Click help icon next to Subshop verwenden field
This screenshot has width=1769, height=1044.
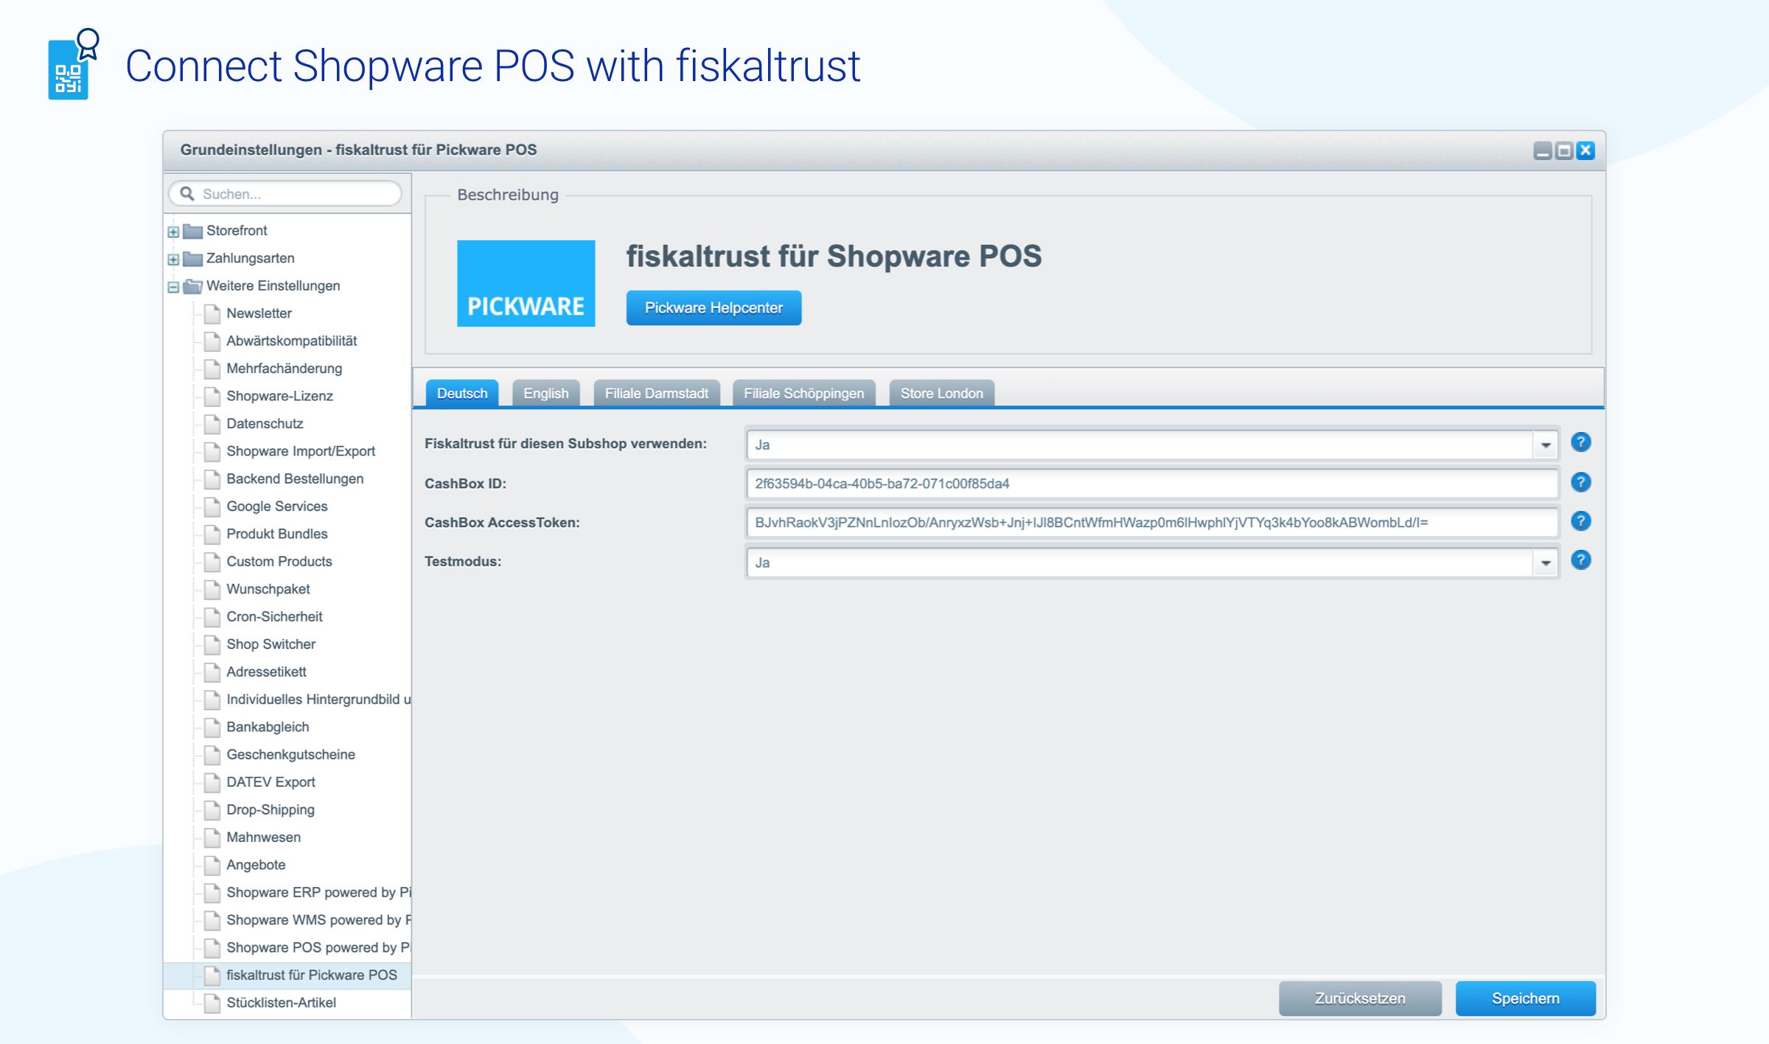pyautogui.click(x=1580, y=442)
